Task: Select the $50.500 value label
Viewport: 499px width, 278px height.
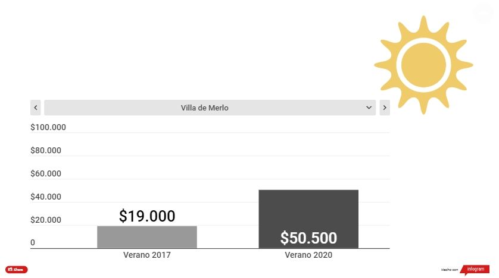Action: coord(308,238)
